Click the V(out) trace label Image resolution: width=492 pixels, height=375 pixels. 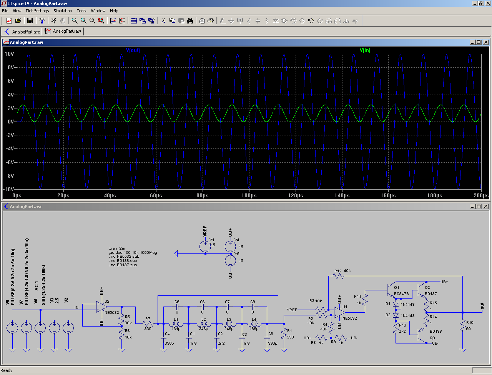(x=133, y=50)
